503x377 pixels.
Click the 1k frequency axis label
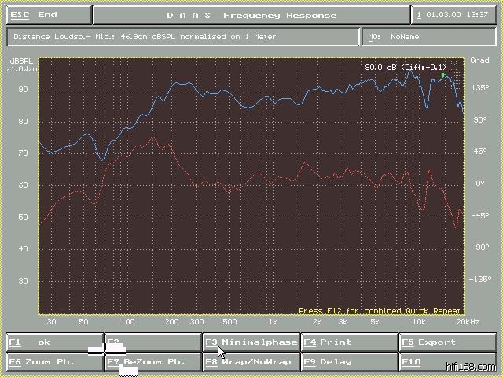tap(273, 322)
